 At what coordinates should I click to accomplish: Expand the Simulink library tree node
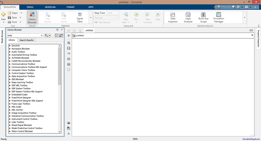click(10, 45)
